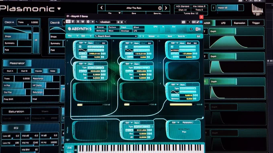Image resolution: width=273 pixels, height=153 pixels.
Task: Click the grid icon beside Master filter Type
Action: (152, 127)
